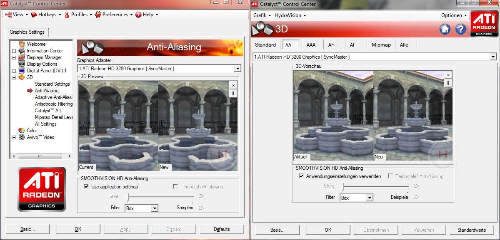Switch to the AI tab
Image resolution: width=500 pixels, height=240 pixels.
(352, 45)
